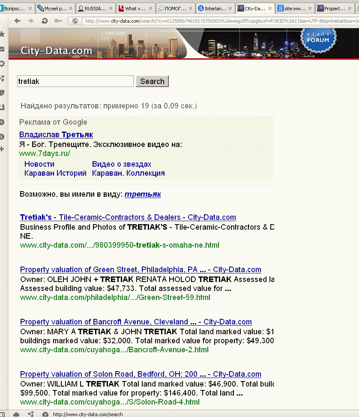
Task: Open the Видео о звездах sitelink
Action: (122, 164)
